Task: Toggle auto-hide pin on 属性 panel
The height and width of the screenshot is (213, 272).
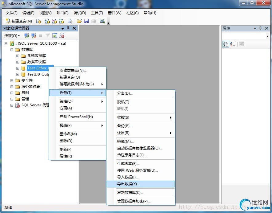Action: (260, 28)
